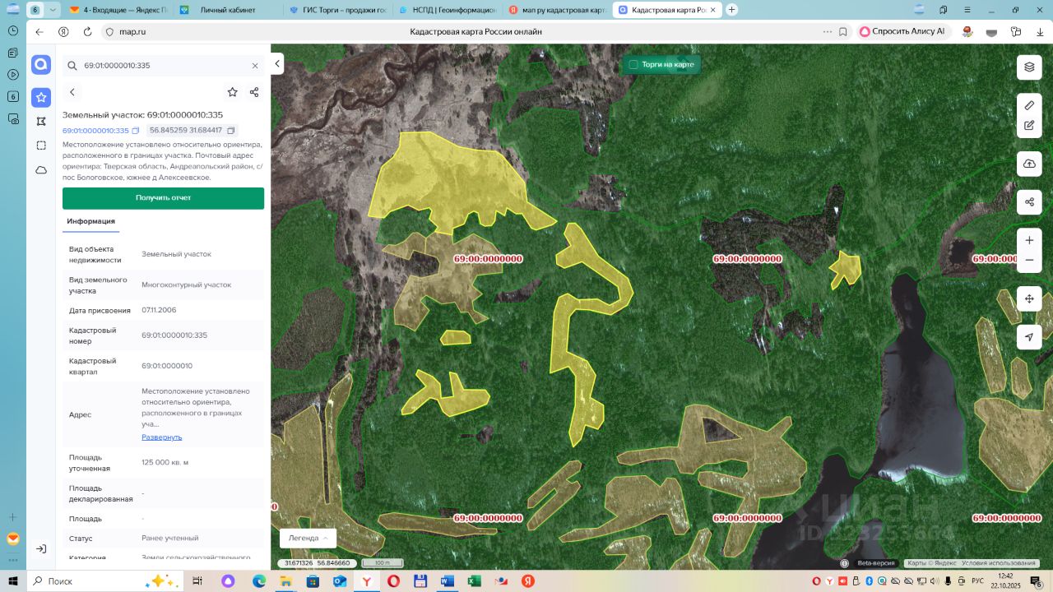Zoom out on the map
Screen dimensions: 1053x592
click(1029, 260)
